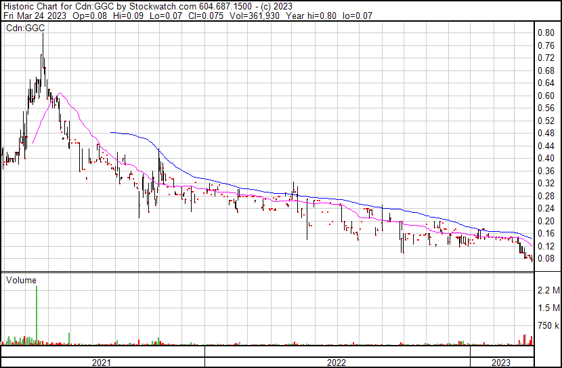
Task: Click the peak of the magenta moving average
Action: [x=60, y=94]
